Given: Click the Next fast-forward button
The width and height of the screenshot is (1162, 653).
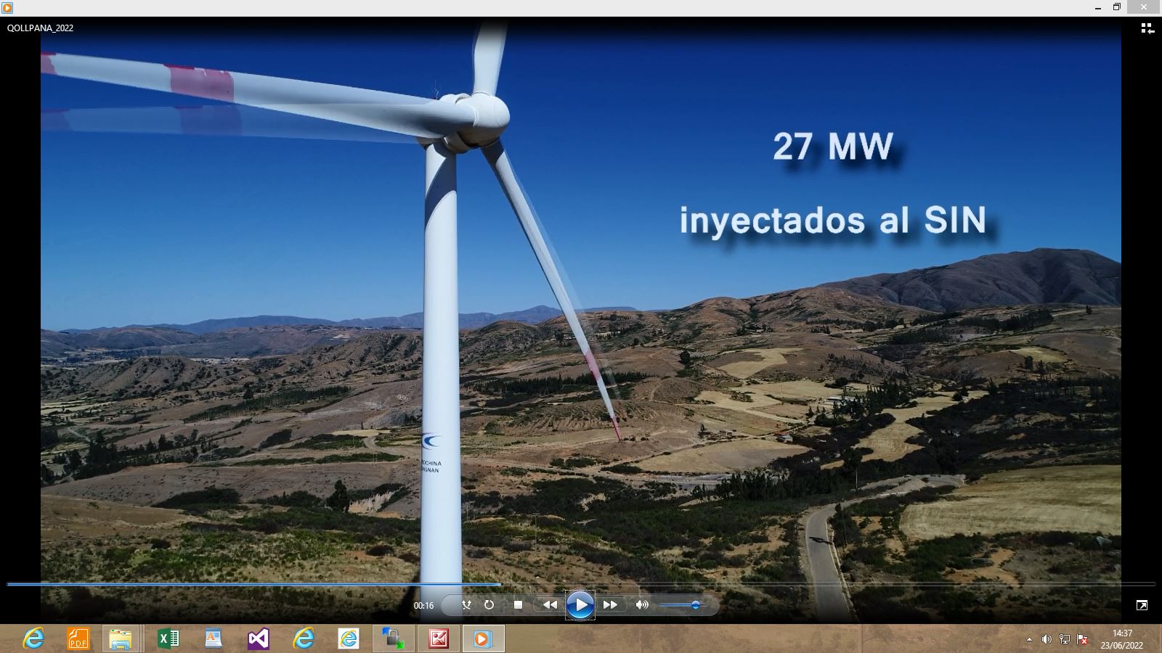Looking at the screenshot, I should point(611,604).
